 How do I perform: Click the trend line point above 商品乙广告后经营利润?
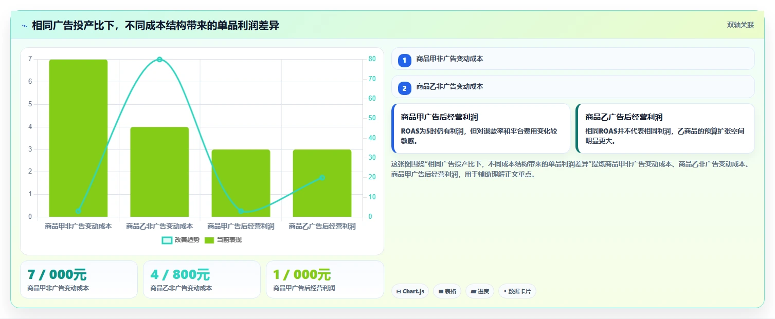(322, 178)
